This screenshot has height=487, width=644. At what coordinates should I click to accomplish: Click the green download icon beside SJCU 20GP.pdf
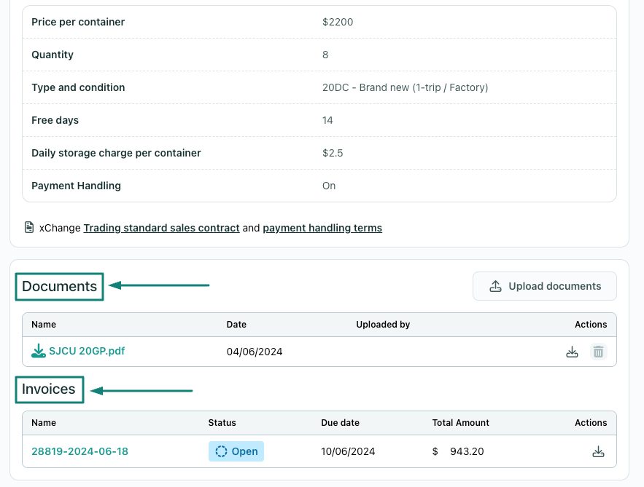coord(37,351)
